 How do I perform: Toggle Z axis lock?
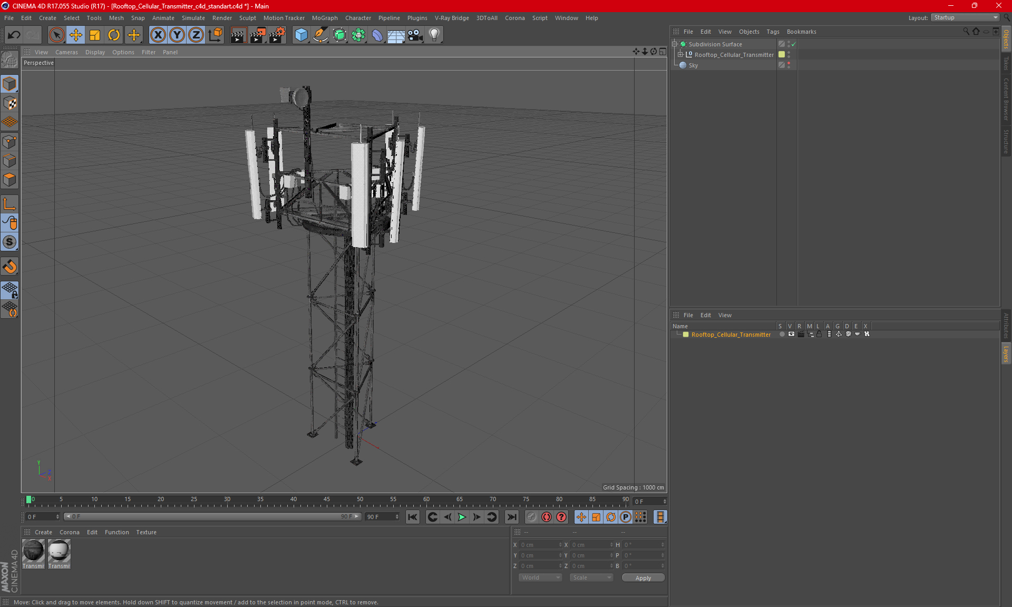(196, 35)
